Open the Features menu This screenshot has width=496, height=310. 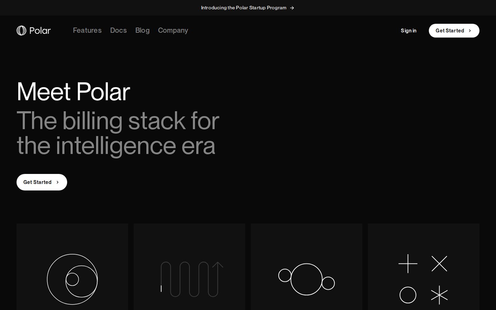point(87,30)
